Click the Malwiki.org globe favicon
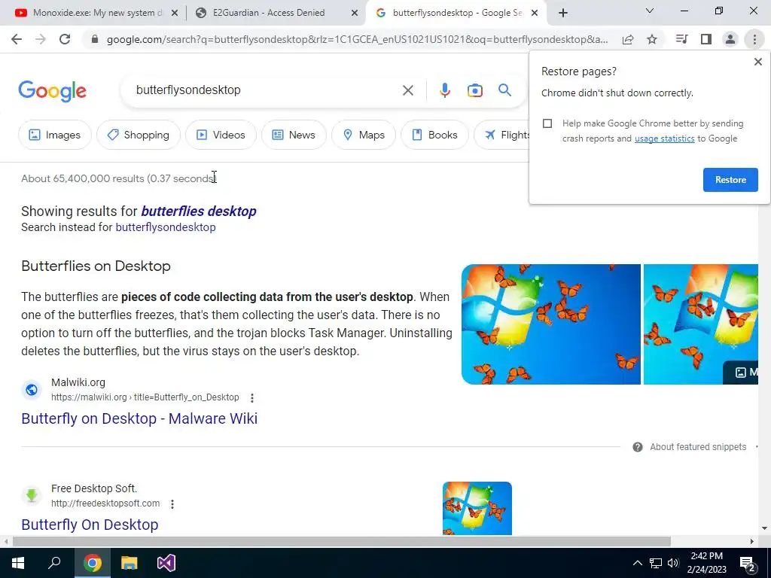Screen dimensions: 771x578 [32, 390]
